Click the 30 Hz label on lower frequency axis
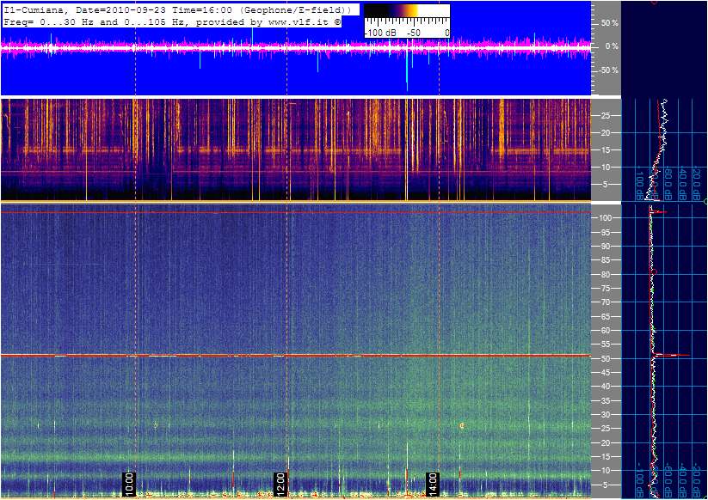The width and height of the screenshot is (708, 500). pyautogui.click(x=605, y=415)
